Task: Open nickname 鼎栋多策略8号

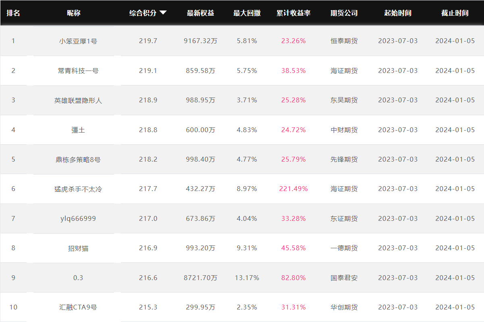Action: click(78, 159)
